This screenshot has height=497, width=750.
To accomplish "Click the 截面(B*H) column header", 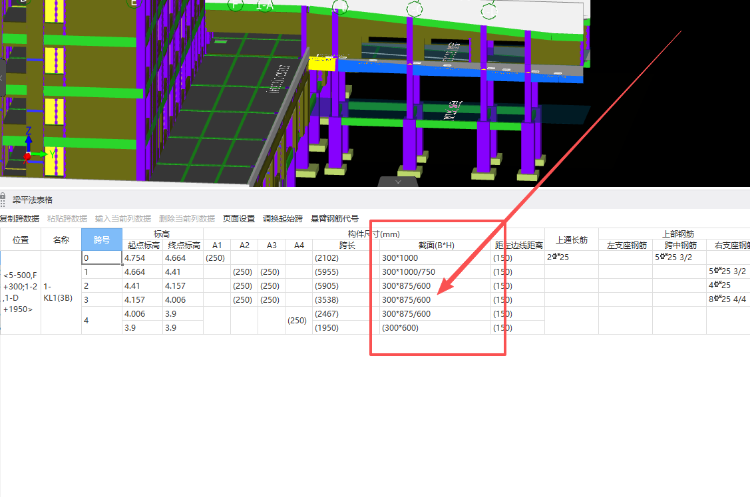I will coord(436,245).
